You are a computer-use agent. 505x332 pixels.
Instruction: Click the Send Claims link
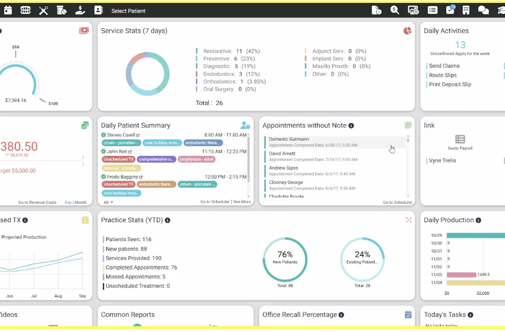[444, 66]
